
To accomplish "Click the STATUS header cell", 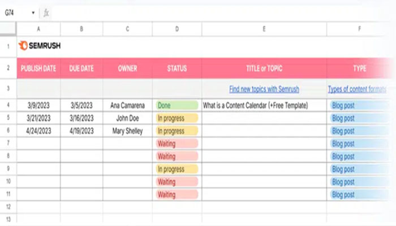I will click(177, 68).
